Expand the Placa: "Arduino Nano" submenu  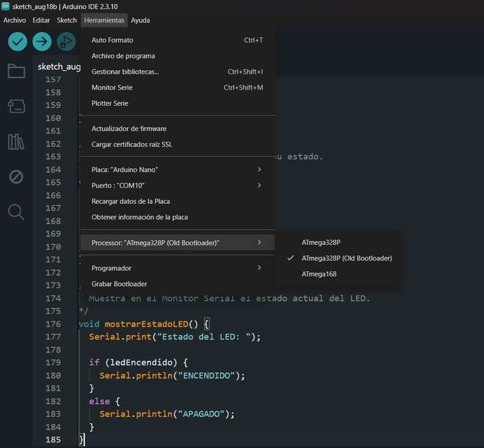coord(178,169)
